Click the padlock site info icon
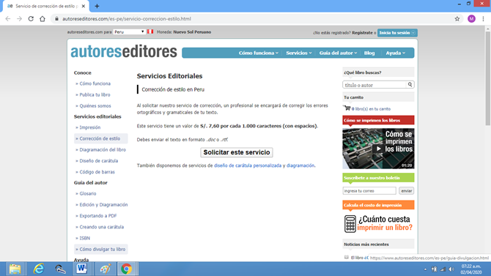 pyautogui.click(x=56, y=19)
